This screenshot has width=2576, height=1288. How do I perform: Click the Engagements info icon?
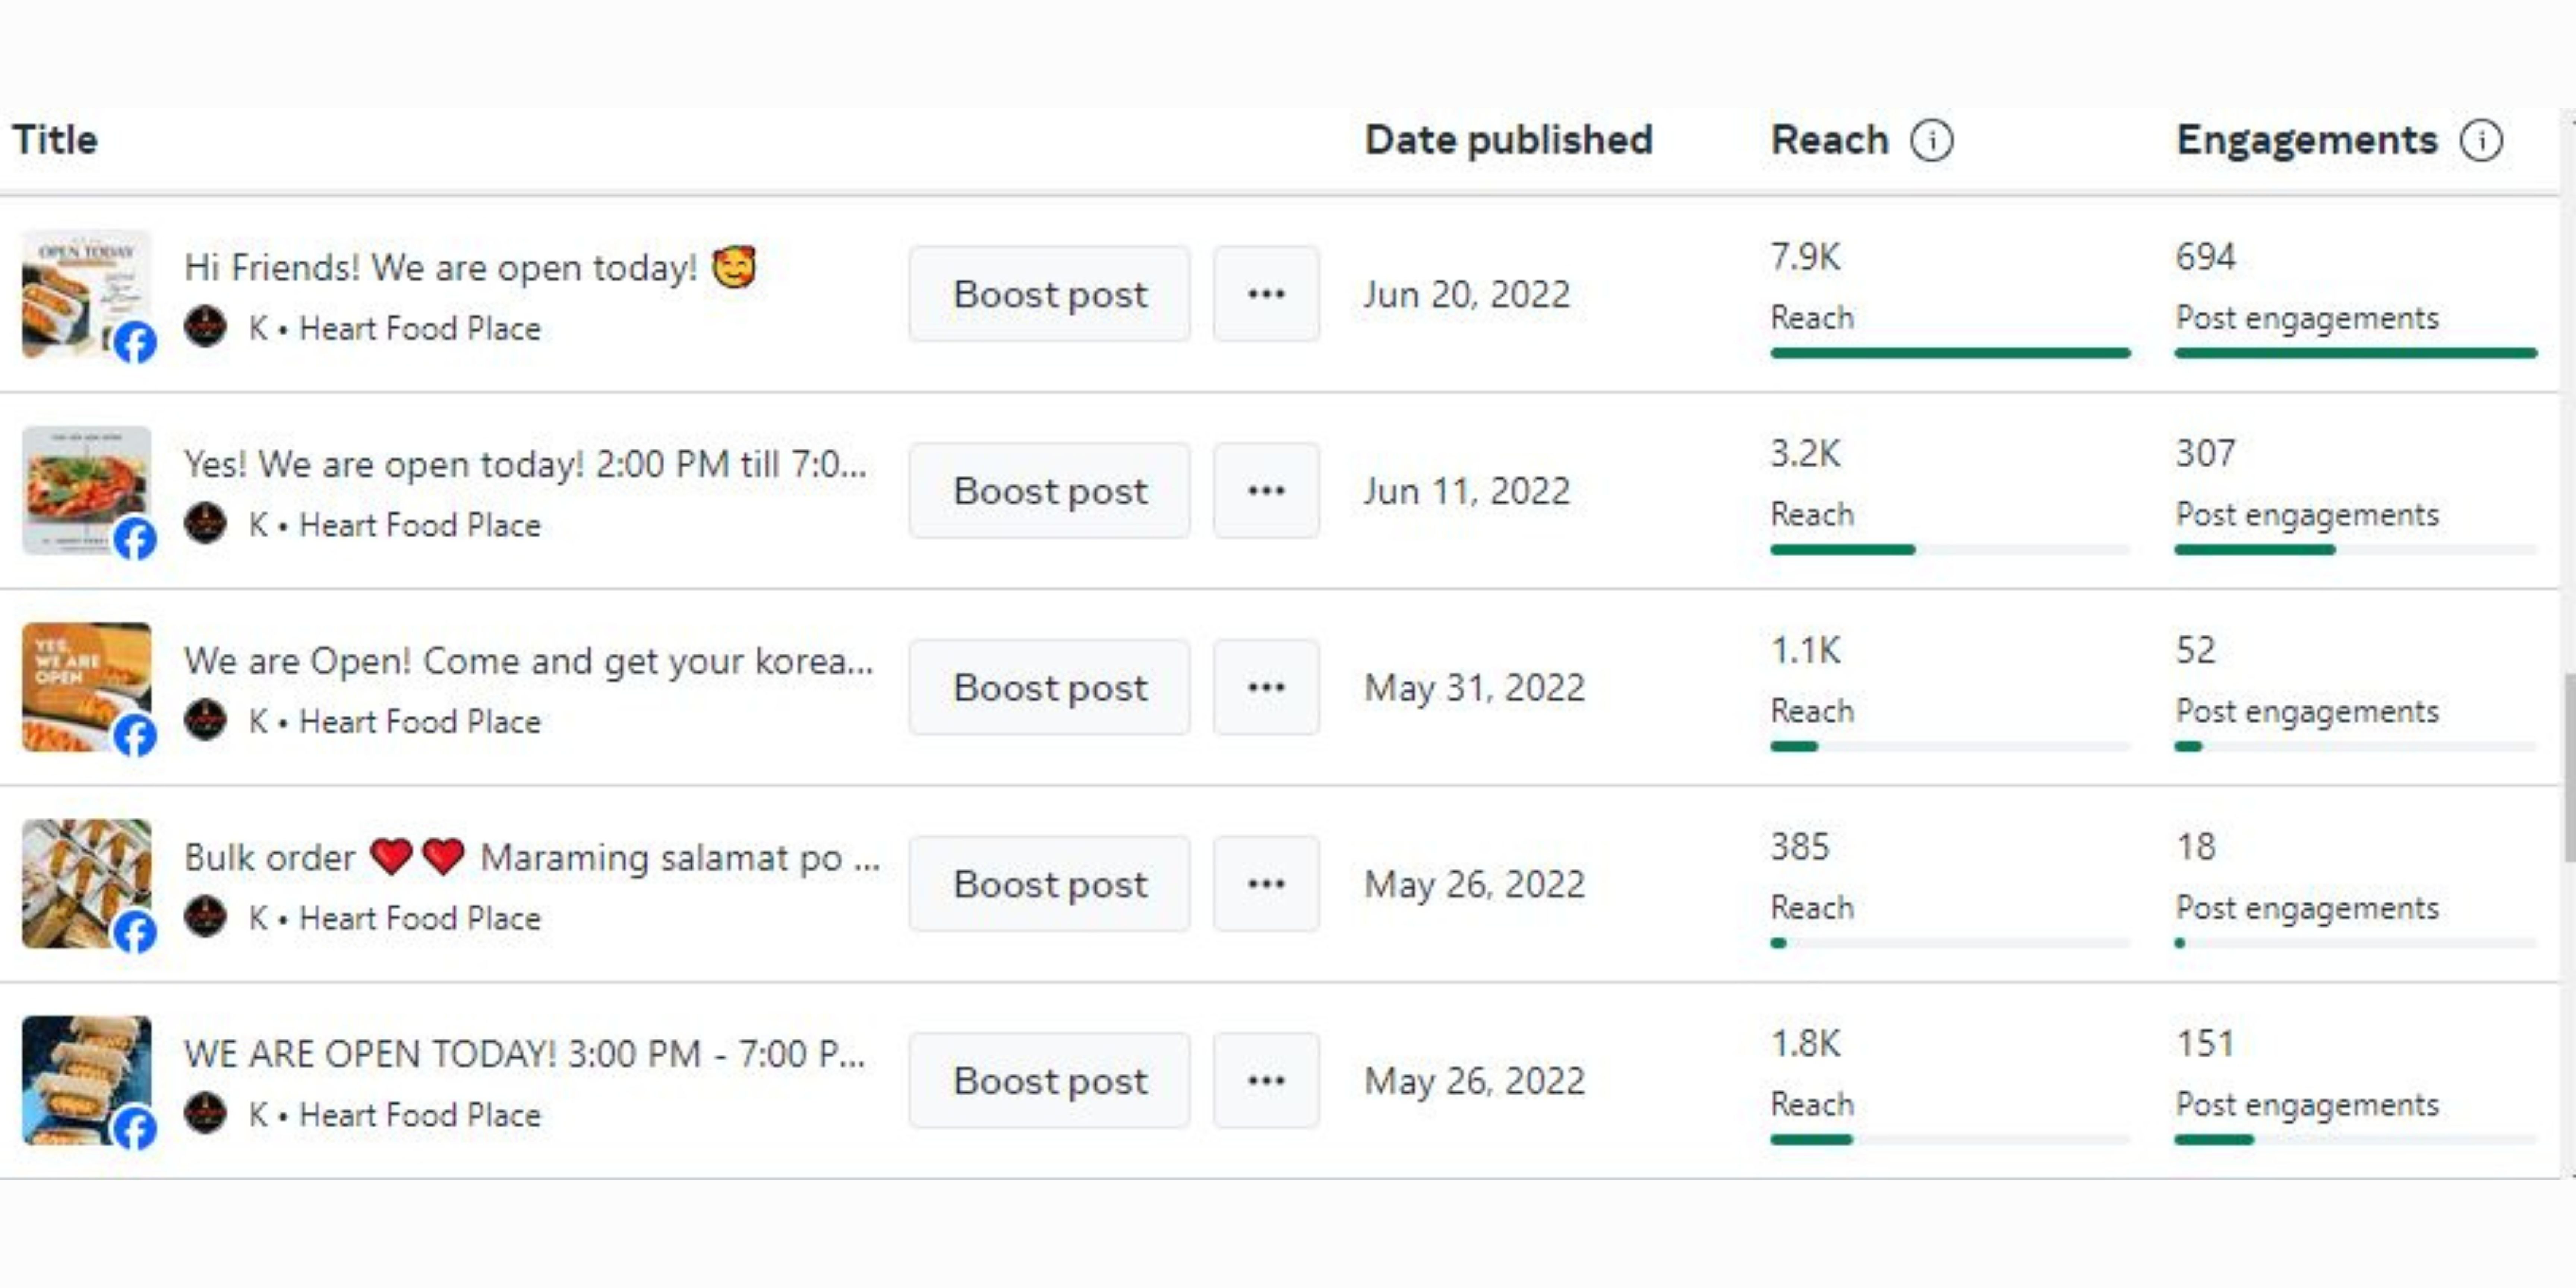[x=2481, y=141]
